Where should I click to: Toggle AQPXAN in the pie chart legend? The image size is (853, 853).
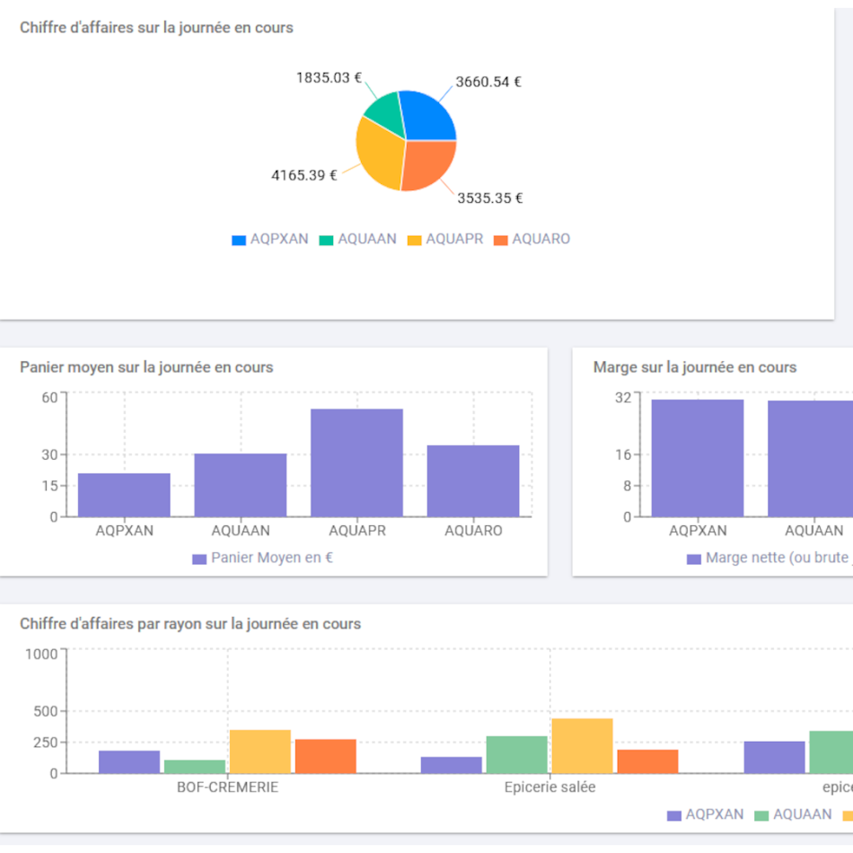click(270, 240)
